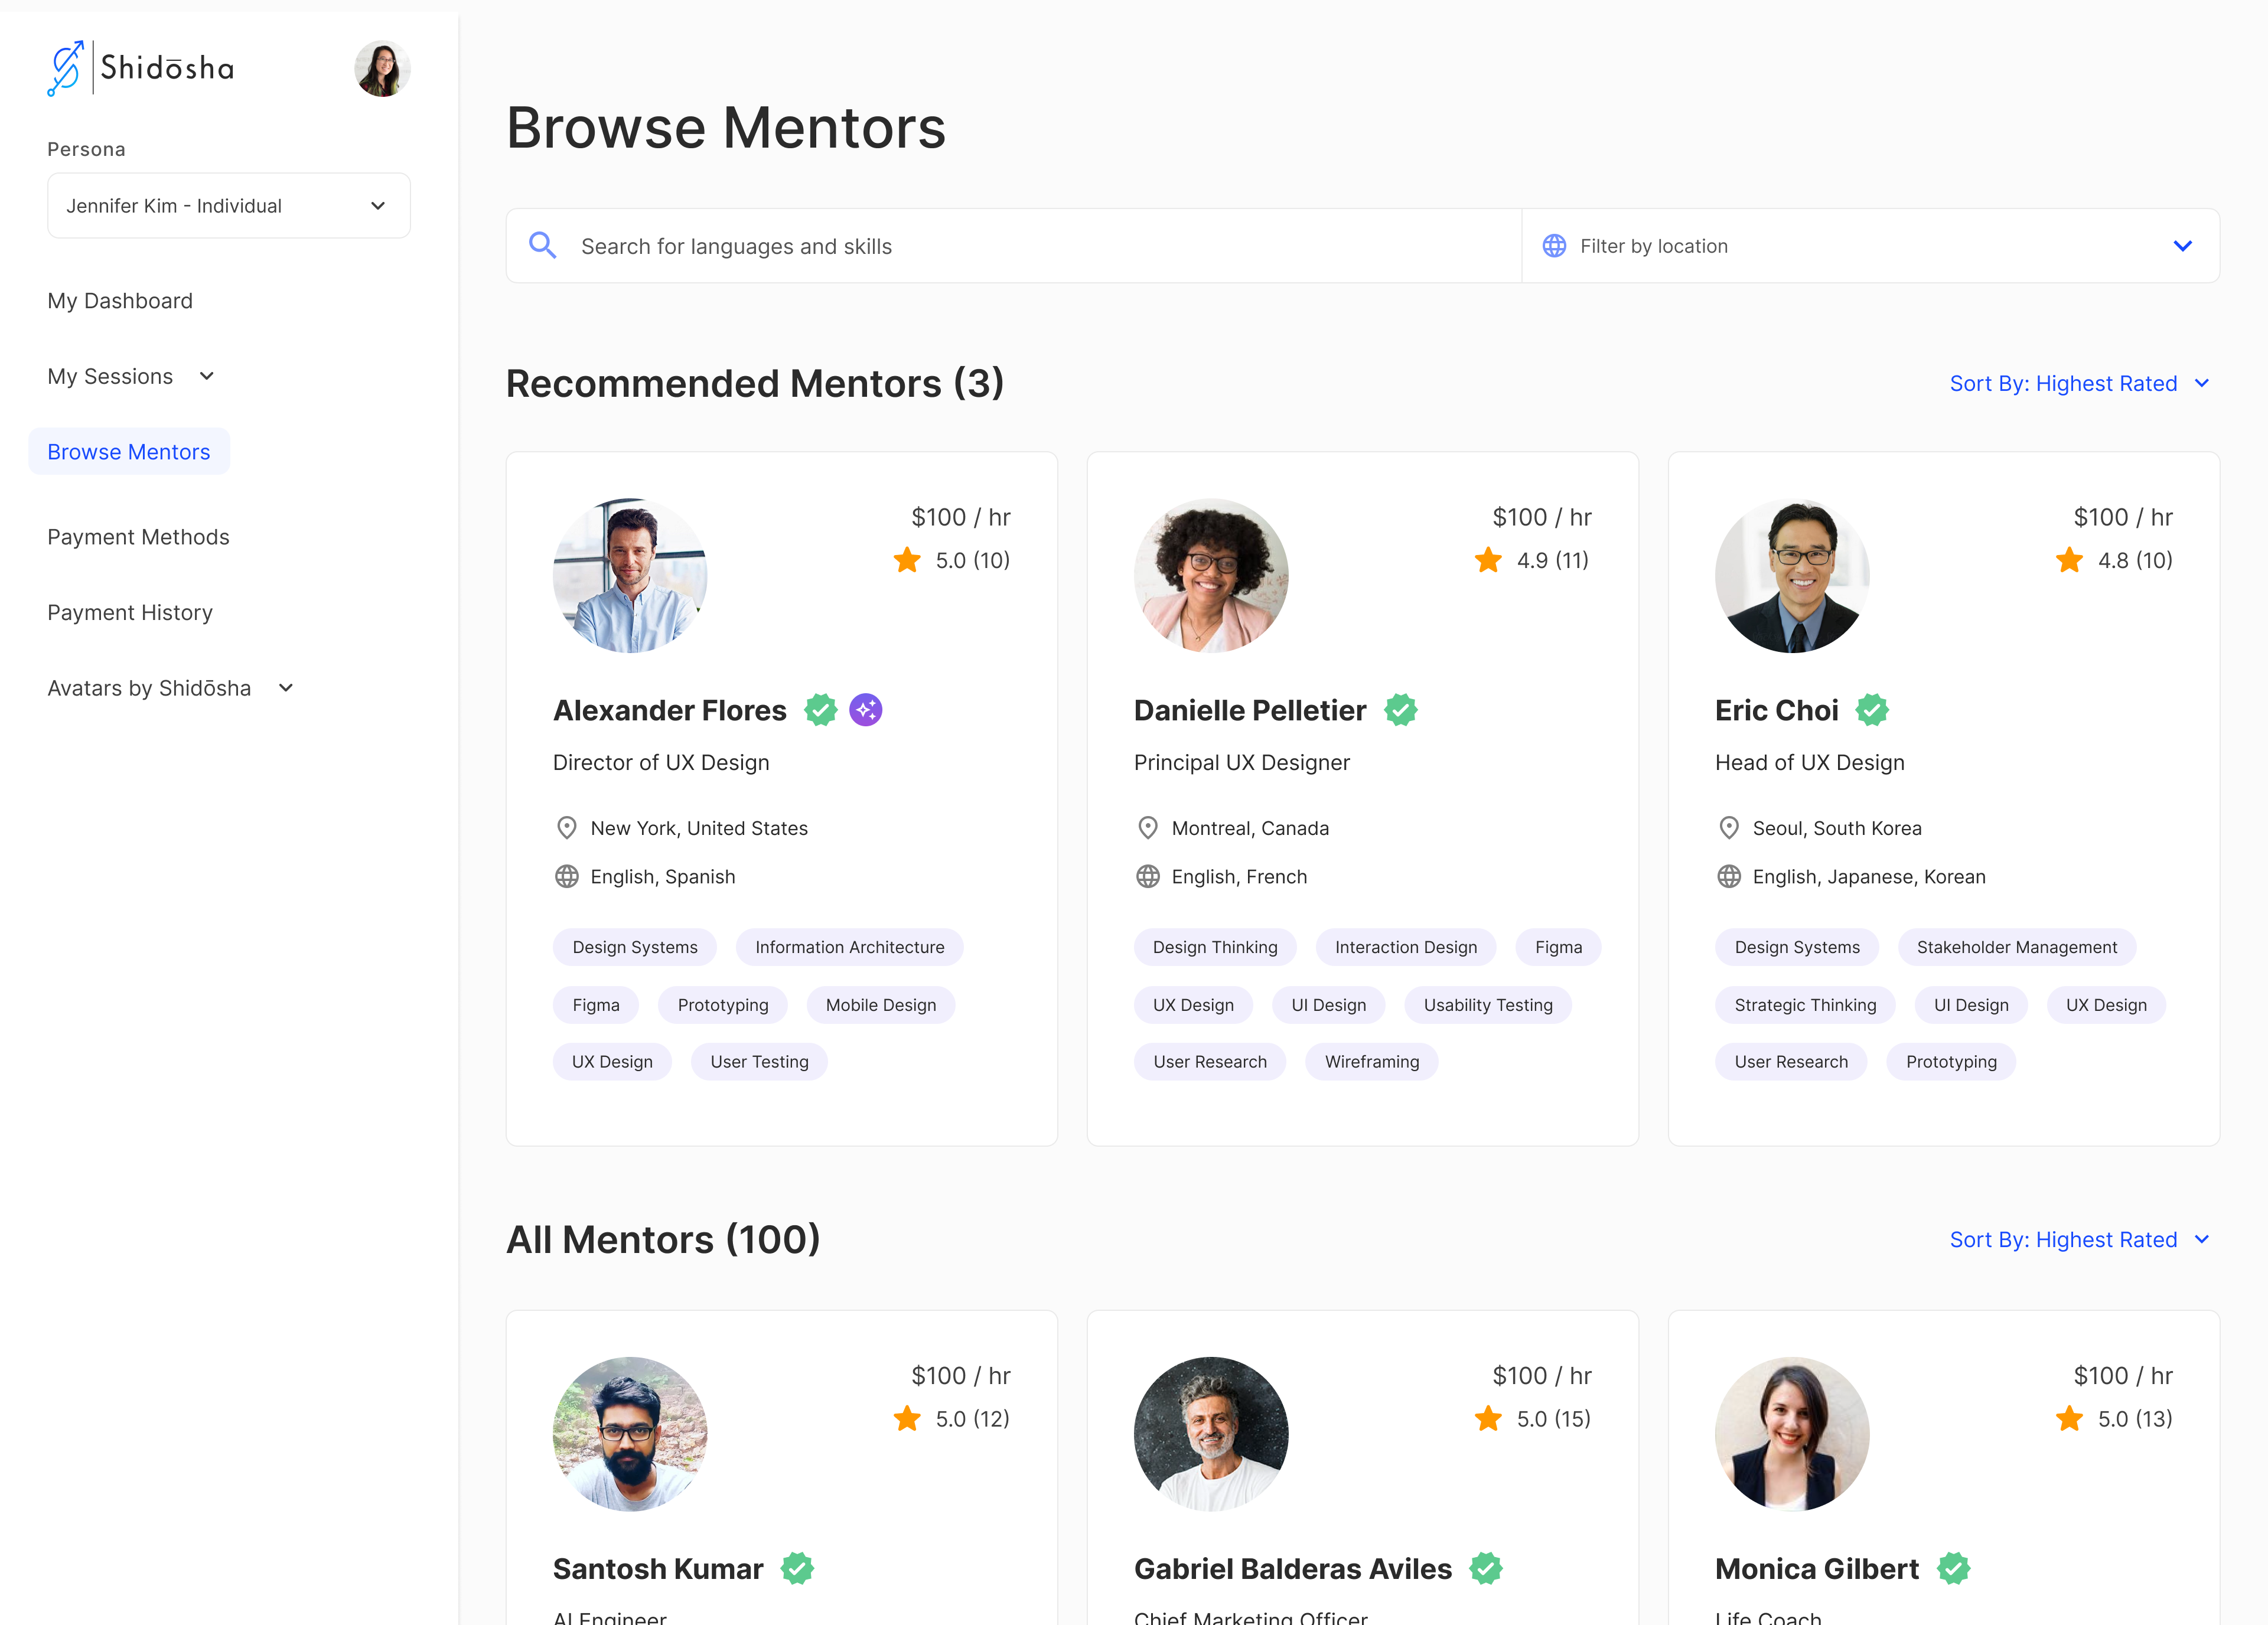Click the globe icon in location filter

1554,246
